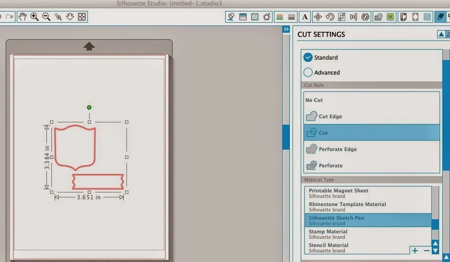
Task: Click the Redo arrow icon
Action: [x=9, y=17]
